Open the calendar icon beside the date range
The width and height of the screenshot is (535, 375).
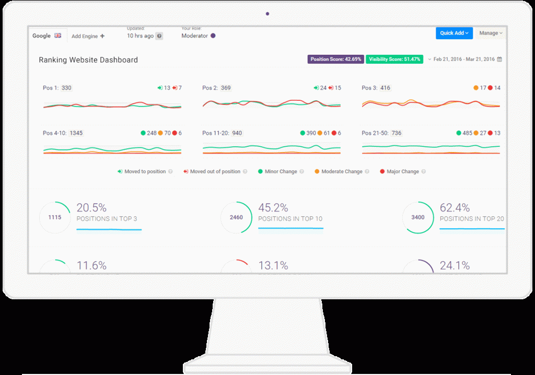tap(499, 60)
